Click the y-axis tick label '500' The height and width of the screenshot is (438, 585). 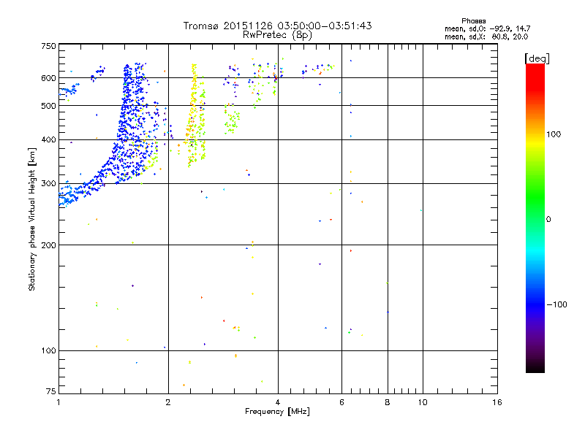(48, 106)
